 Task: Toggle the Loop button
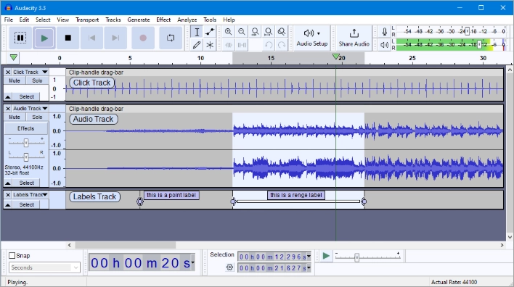[x=171, y=38]
